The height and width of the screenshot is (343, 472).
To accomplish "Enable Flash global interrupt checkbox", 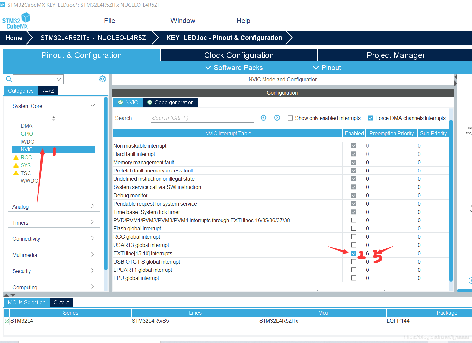I will click(354, 228).
